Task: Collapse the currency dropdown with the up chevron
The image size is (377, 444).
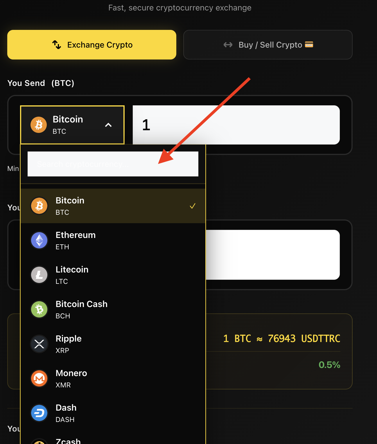Action: coord(108,125)
